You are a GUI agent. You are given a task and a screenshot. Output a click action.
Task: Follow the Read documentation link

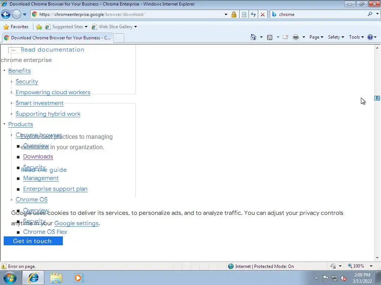(52, 50)
